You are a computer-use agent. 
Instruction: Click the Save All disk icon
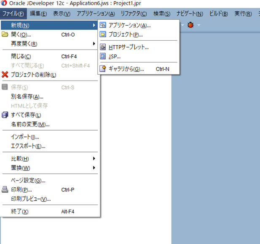click(5, 115)
